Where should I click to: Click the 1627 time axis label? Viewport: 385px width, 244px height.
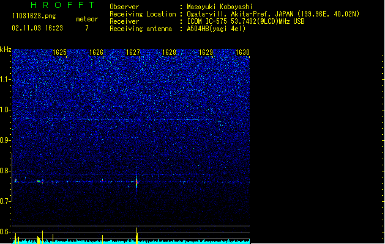[133, 52]
